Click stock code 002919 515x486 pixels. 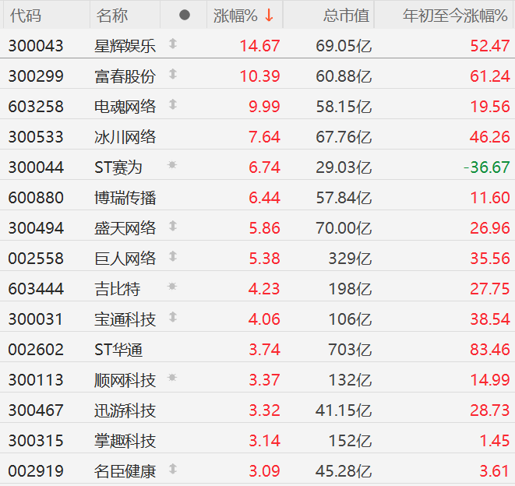(36, 471)
